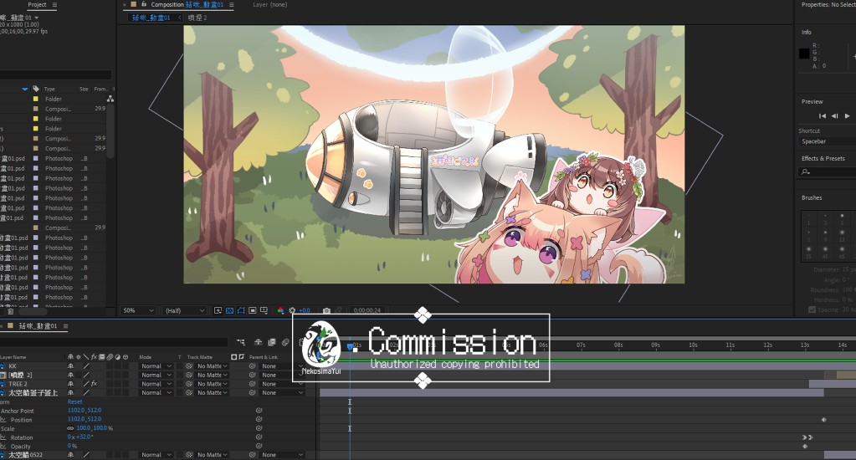Open the 50% magnification dropdown

click(x=138, y=310)
